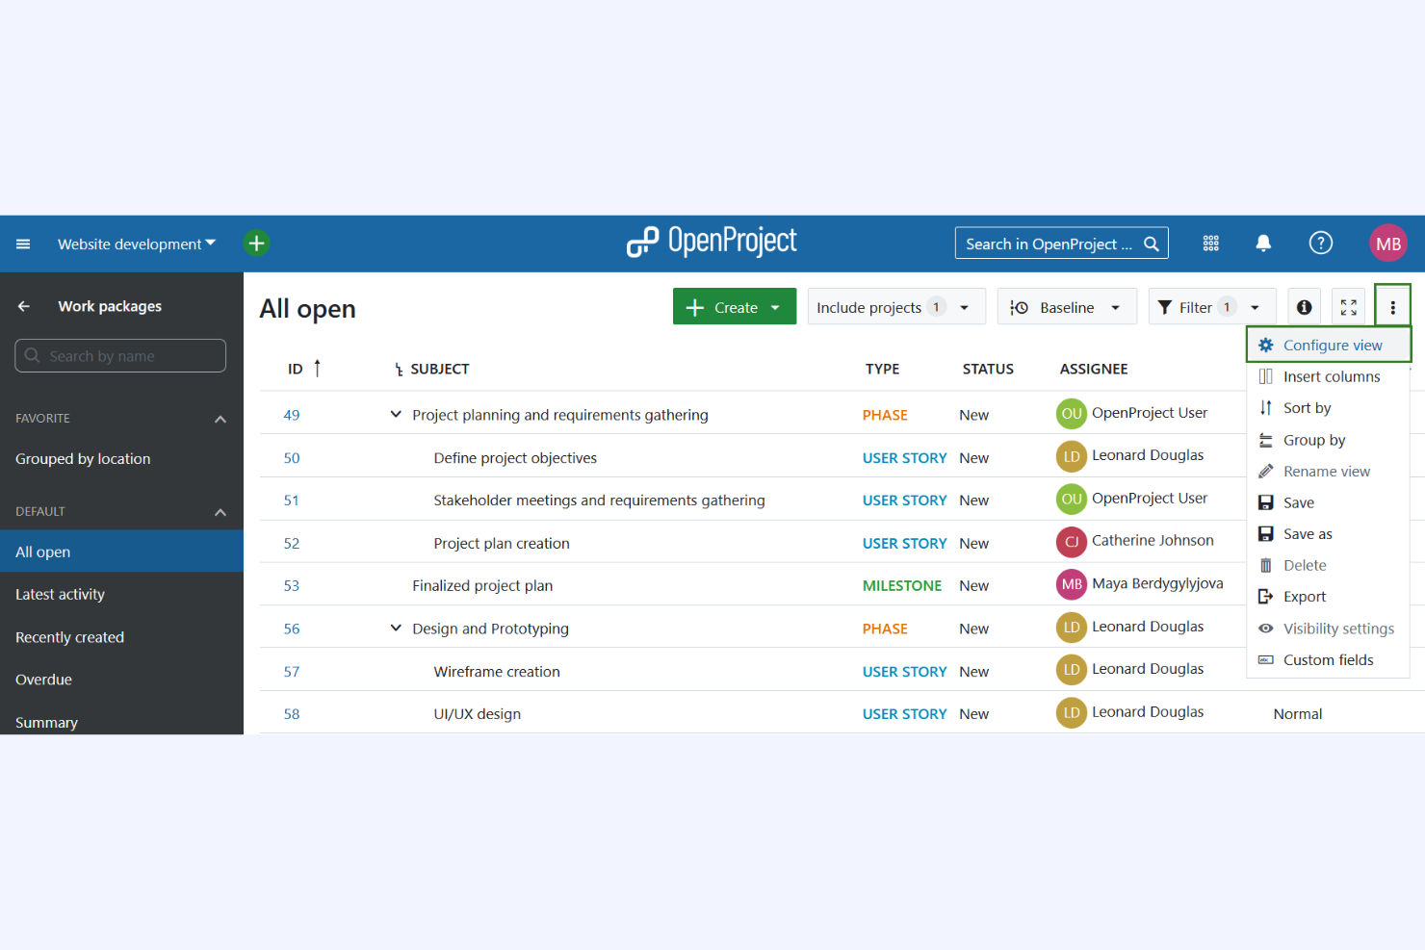
Task: Click Delete in the menu
Action: point(1329,565)
